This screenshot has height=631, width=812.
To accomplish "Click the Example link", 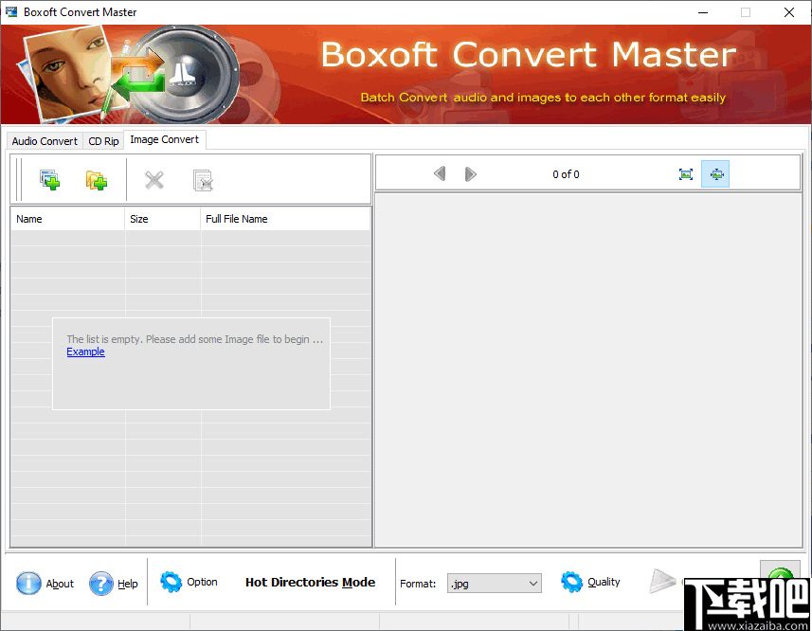I will 85,352.
